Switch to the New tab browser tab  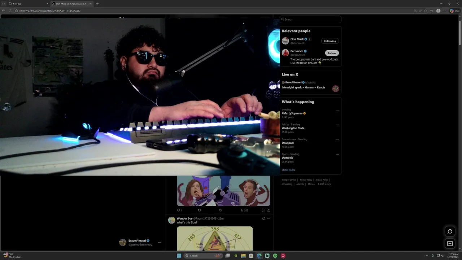click(x=29, y=4)
